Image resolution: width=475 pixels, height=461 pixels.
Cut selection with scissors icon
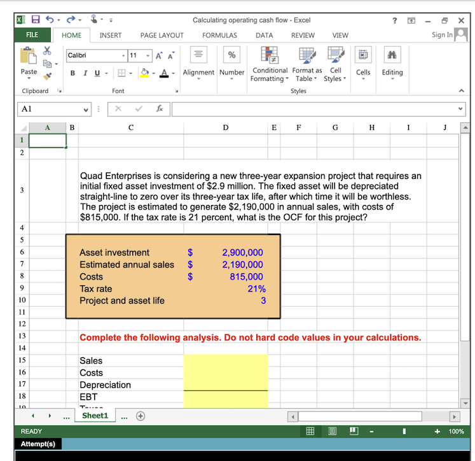[47, 50]
